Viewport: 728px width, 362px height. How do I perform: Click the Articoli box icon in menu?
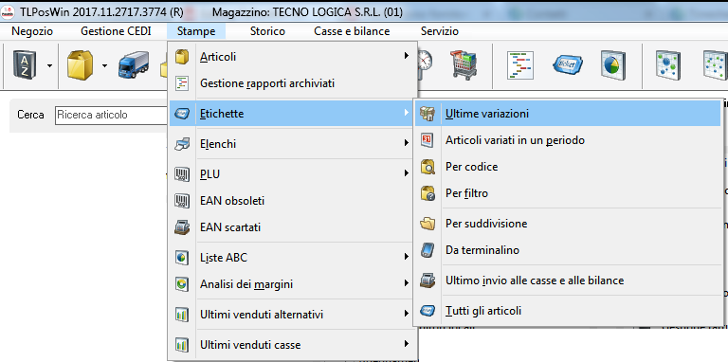point(182,57)
